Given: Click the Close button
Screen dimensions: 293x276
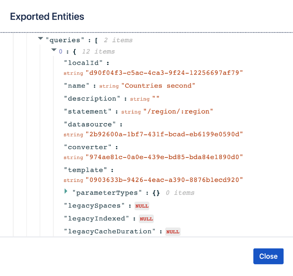Looking at the screenshot, I should pyautogui.click(x=268, y=256).
